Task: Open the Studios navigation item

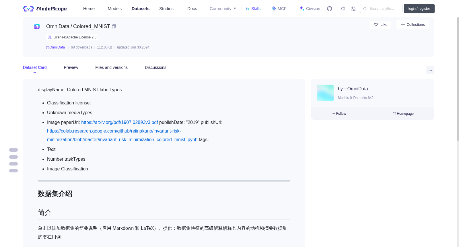Action: pyautogui.click(x=166, y=9)
